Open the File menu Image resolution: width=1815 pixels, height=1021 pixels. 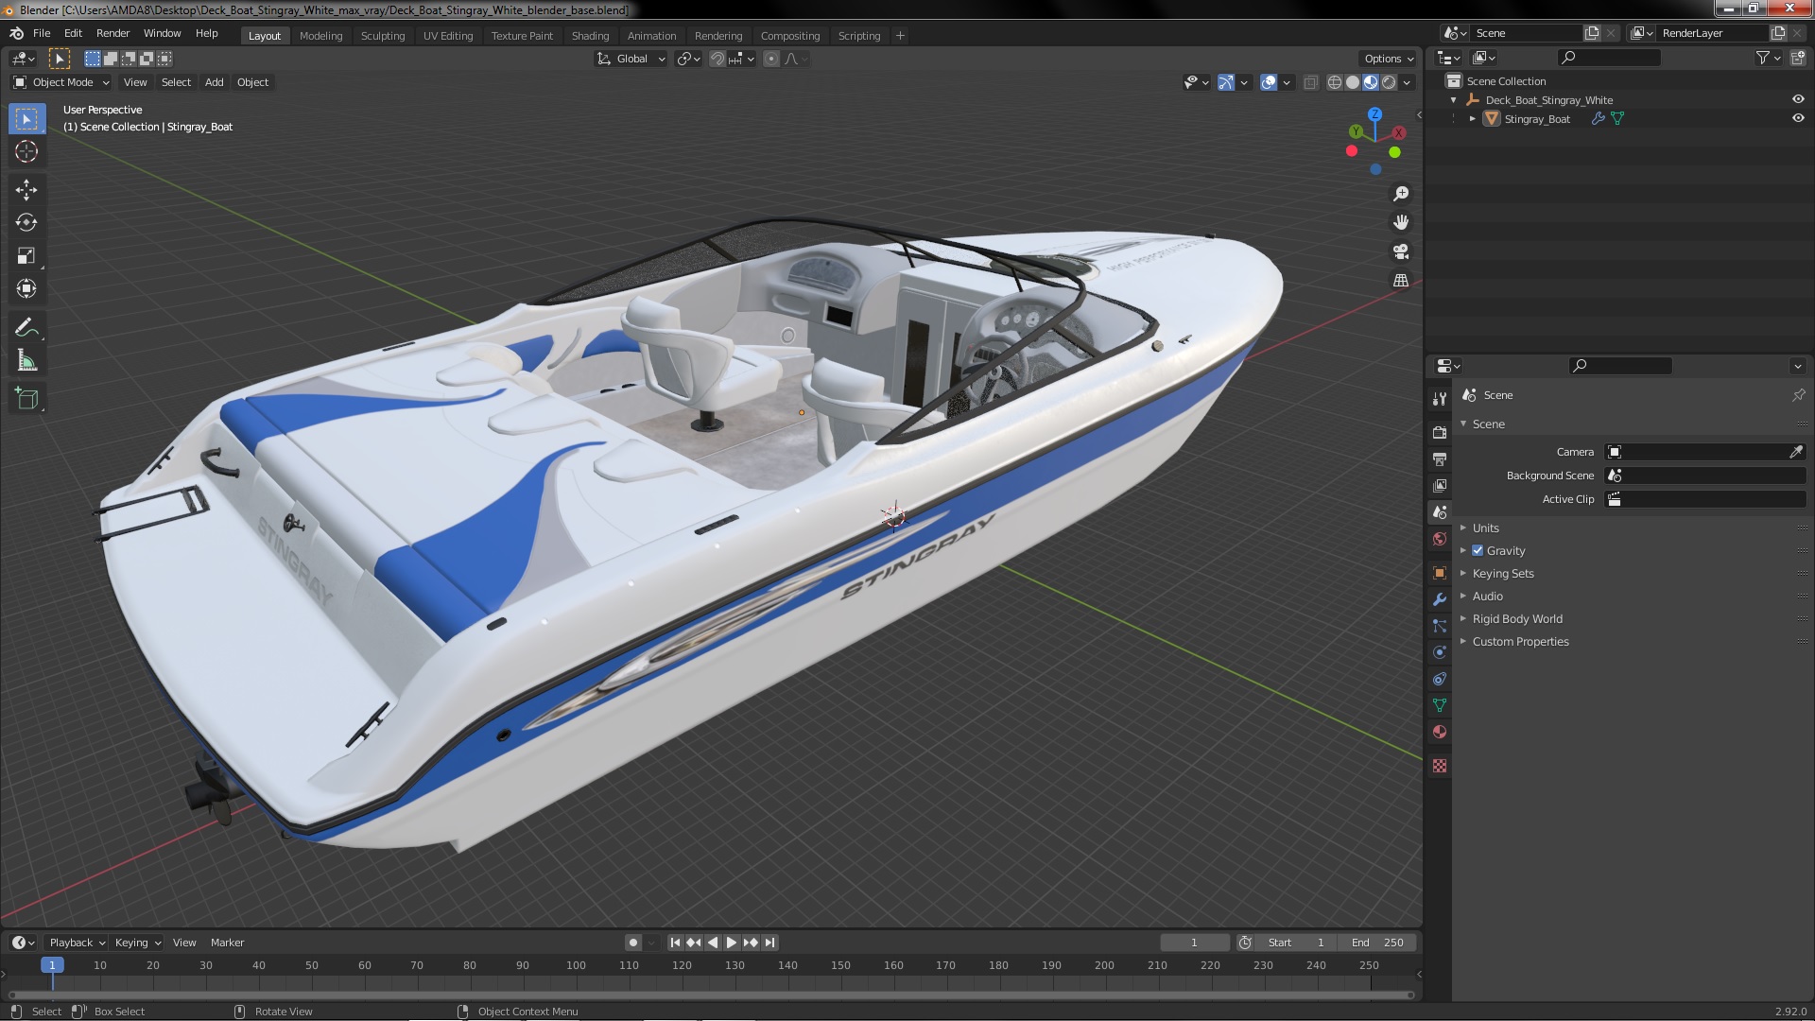[x=42, y=33]
